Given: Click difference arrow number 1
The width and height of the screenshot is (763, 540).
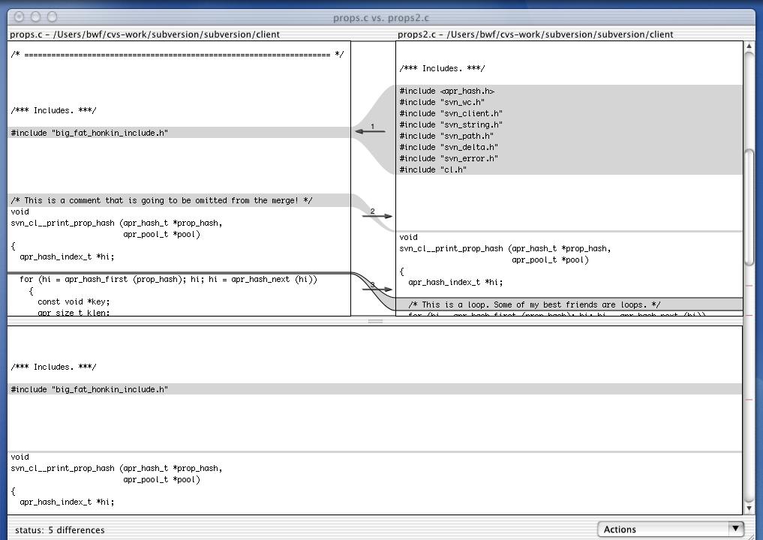Looking at the screenshot, I should 371,130.
